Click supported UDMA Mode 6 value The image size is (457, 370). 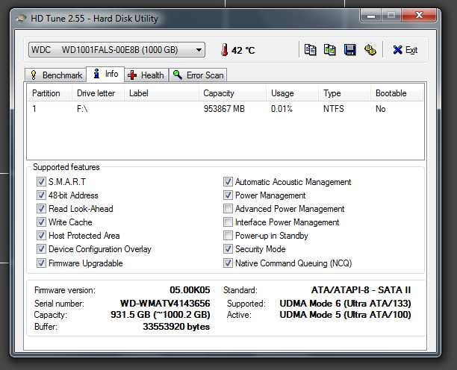coord(346,304)
